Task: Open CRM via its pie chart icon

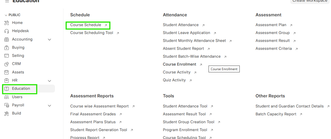Action: click(x=7, y=64)
